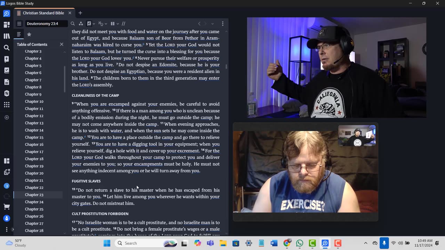Open the Documents icon in sidebar

point(7,82)
